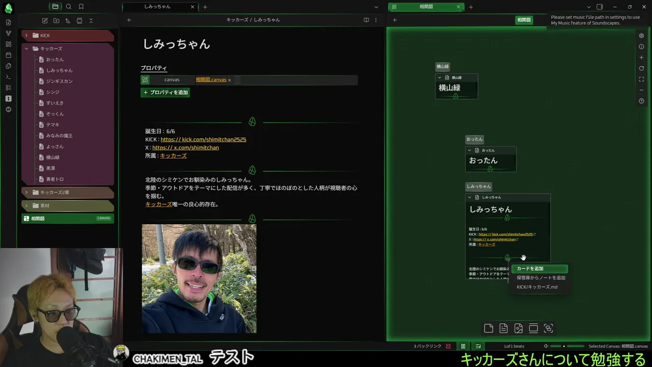652x367 pixels.
Task: Expand the キッカーズ2軍 folder
Action: click(68, 192)
